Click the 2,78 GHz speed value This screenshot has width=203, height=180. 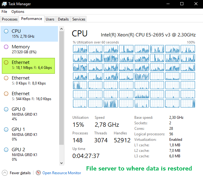pyautogui.click(x=107, y=125)
